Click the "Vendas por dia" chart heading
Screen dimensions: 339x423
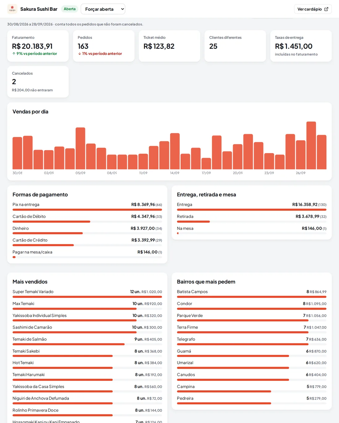point(31,112)
